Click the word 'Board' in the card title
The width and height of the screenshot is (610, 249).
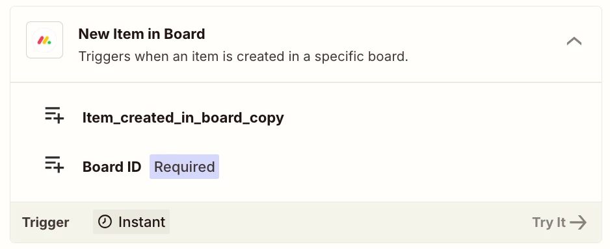click(185, 34)
